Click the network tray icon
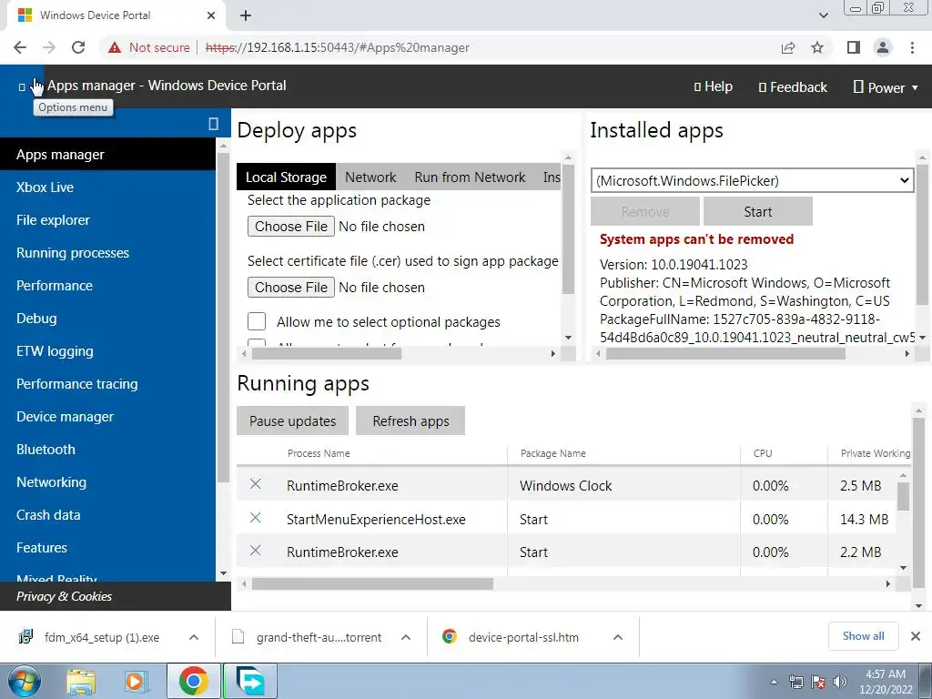This screenshot has width=932, height=699. [795, 682]
